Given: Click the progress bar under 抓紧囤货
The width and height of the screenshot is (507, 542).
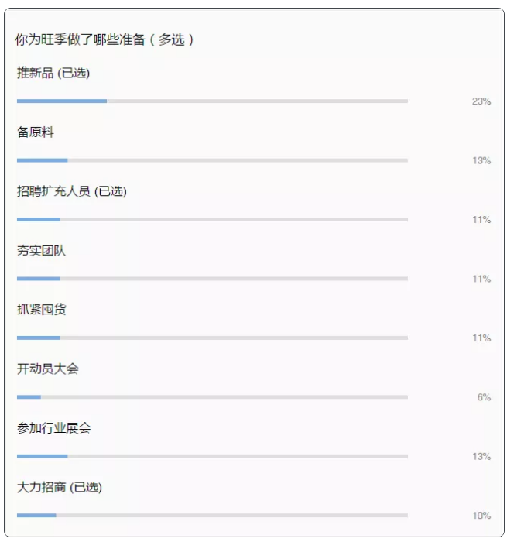Looking at the screenshot, I should (212, 338).
